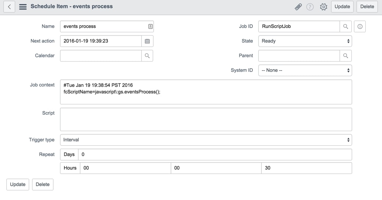
Task: Open form personalization gear icon
Action: coord(323,7)
